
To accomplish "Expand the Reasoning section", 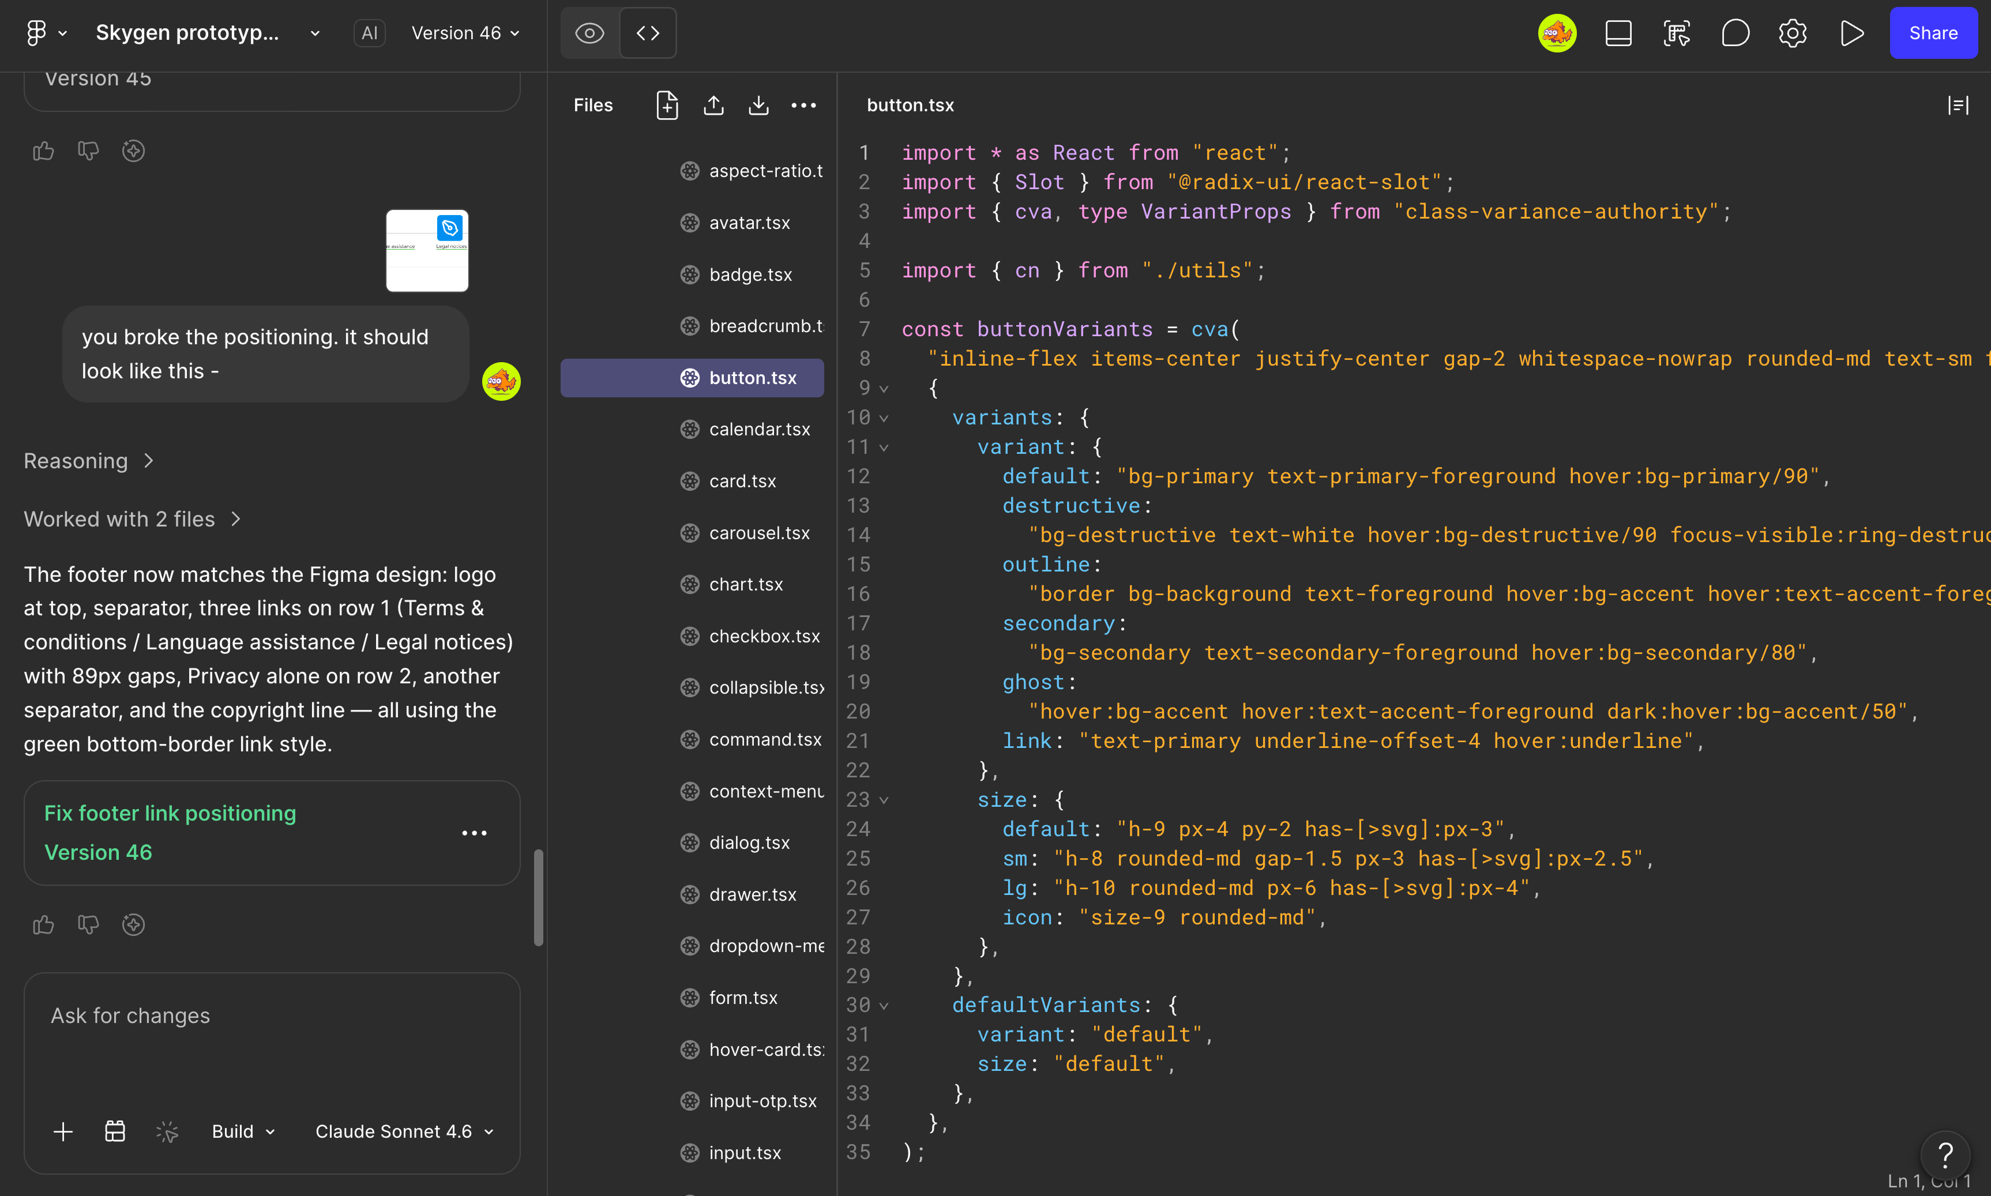I will (89, 461).
